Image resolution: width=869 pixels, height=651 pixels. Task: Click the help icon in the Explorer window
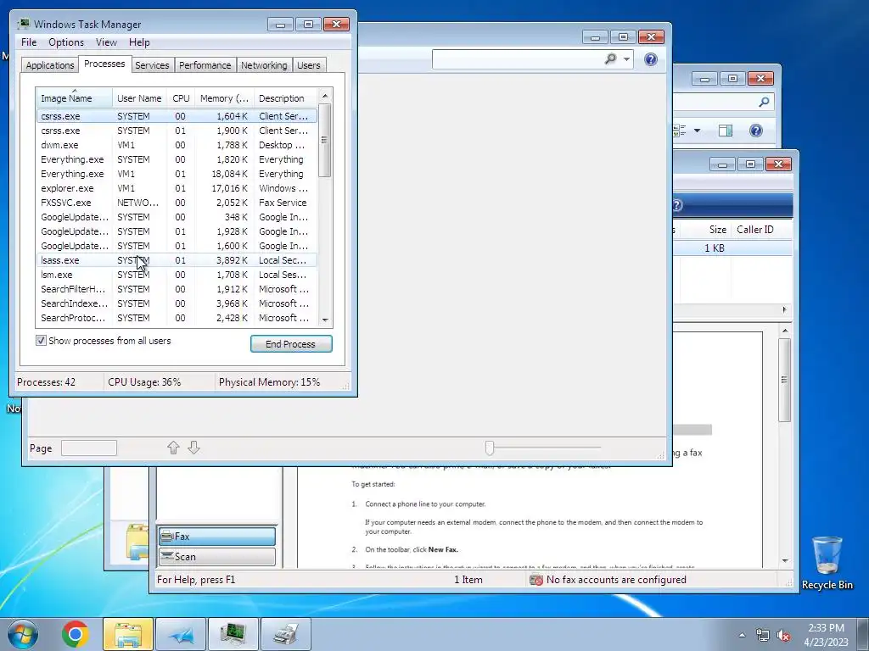[x=756, y=131]
